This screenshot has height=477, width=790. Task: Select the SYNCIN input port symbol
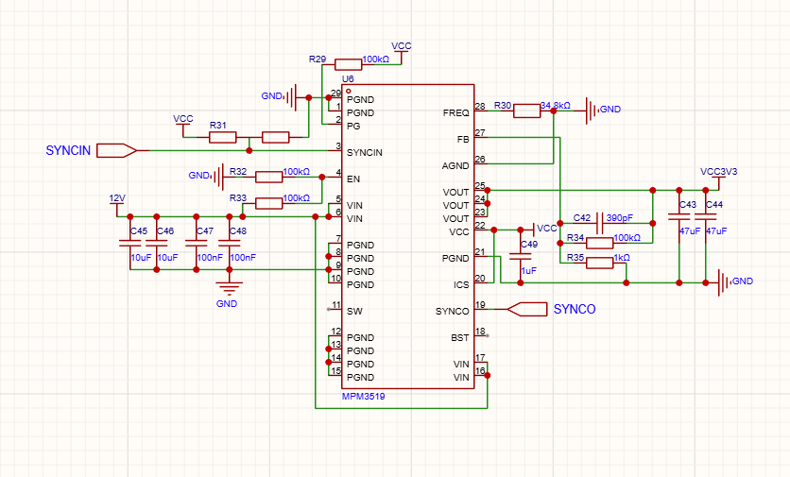click(117, 150)
